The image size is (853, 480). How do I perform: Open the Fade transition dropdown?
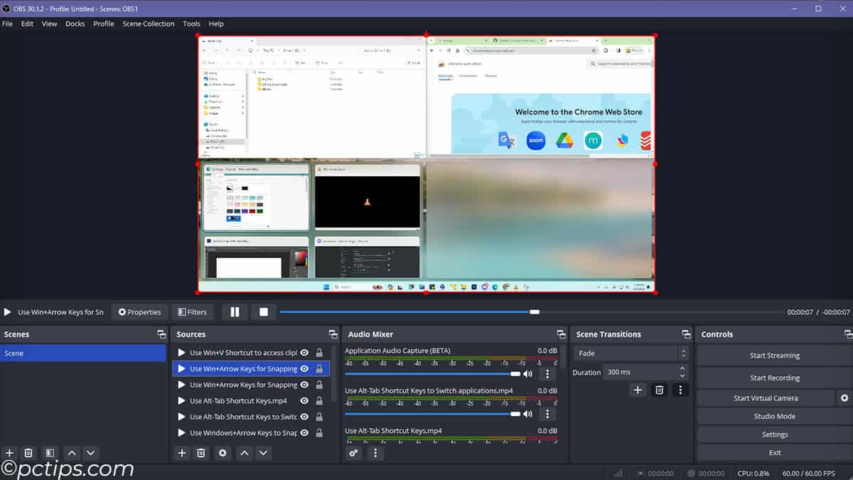(x=629, y=353)
